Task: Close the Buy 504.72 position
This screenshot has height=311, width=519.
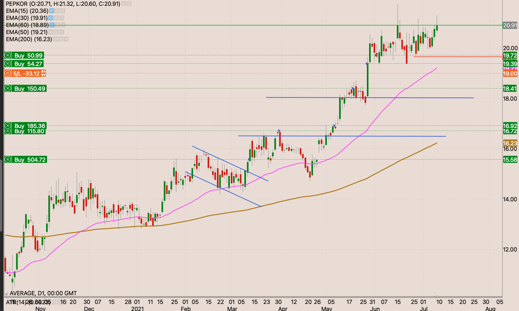Action: pyautogui.click(x=8, y=160)
